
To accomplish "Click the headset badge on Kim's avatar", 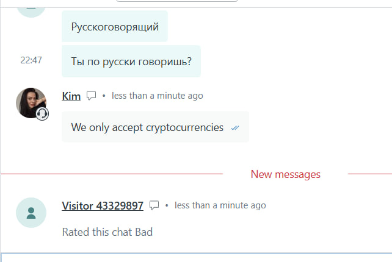I will 42,114.
